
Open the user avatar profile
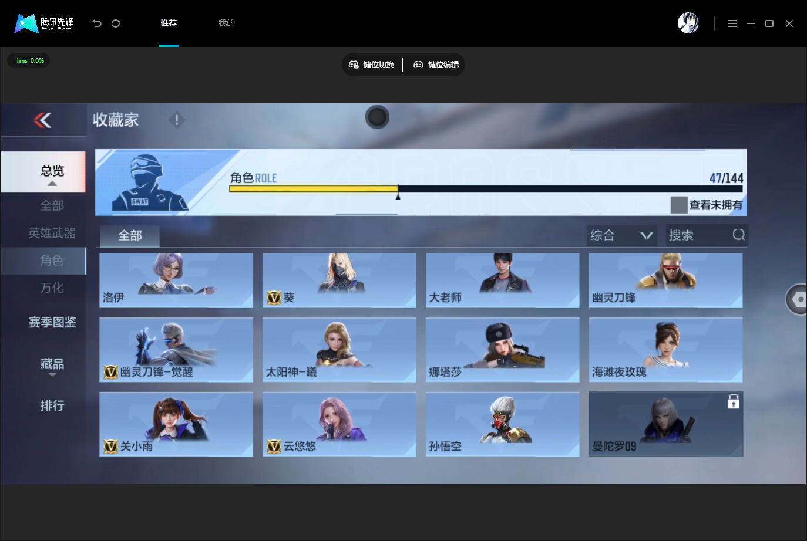688,23
